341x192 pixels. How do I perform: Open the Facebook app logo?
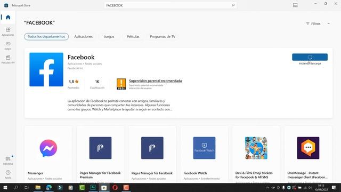coord(46,69)
